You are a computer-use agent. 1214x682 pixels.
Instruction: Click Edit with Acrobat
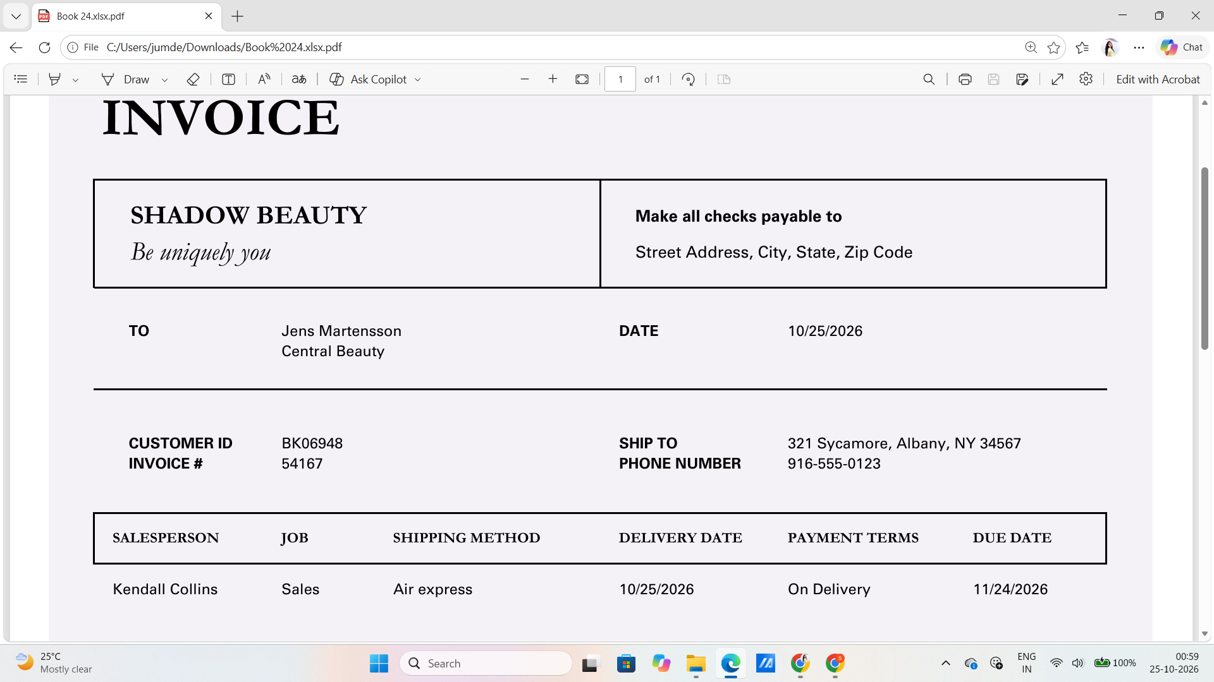(1158, 79)
